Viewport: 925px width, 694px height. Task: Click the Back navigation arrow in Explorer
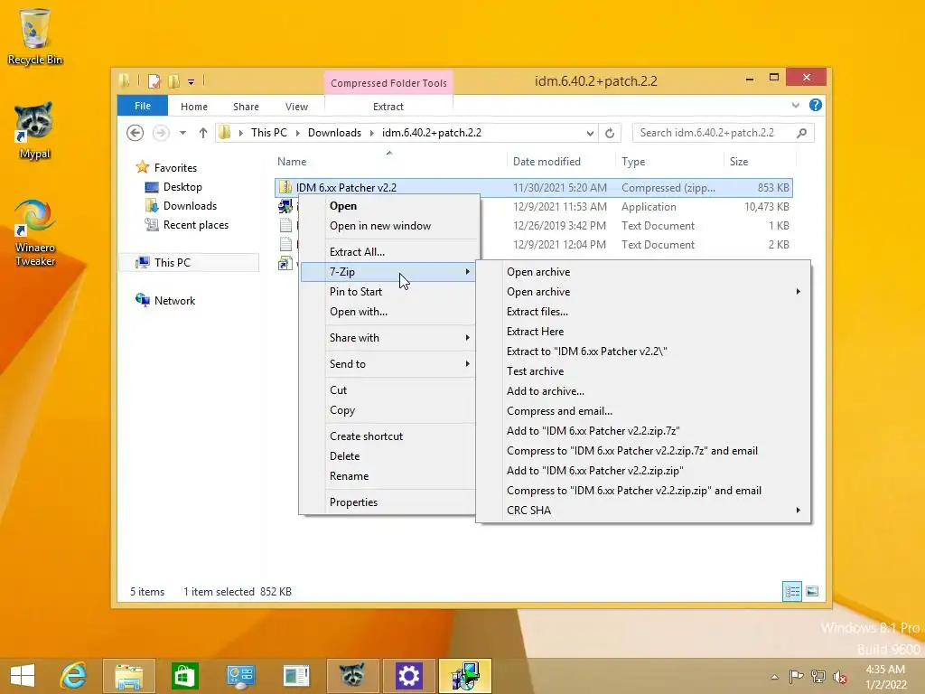click(x=135, y=133)
